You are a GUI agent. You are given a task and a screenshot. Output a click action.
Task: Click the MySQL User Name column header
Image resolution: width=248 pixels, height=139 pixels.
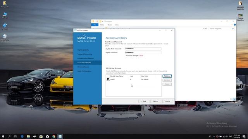click(117, 76)
